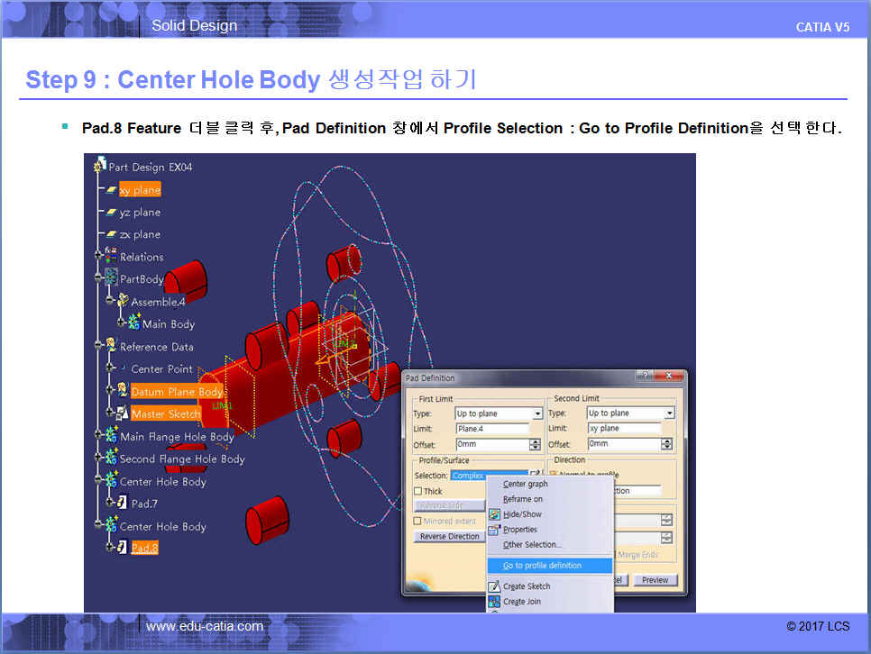Expand the Main Flange Hole Body node

click(98, 437)
